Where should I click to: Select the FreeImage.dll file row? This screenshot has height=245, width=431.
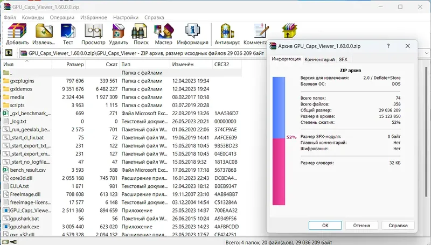(122, 194)
